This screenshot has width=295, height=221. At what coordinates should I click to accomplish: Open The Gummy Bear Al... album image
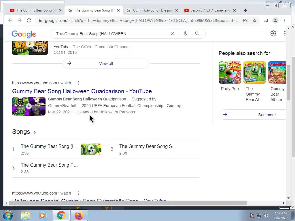coord(255,73)
